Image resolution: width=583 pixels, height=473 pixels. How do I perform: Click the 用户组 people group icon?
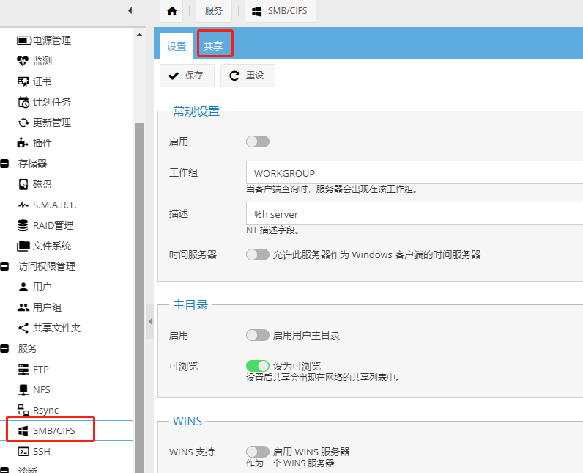pyautogui.click(x=23, y=307)
